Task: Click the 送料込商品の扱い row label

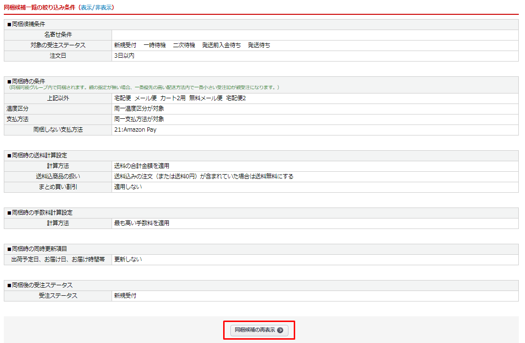Action: pyautogui.click(x=58, y=177)
